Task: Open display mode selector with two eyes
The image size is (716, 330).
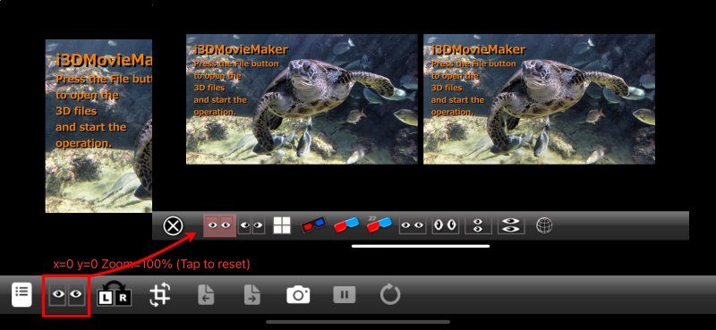Action: click(x=66, y=296)
